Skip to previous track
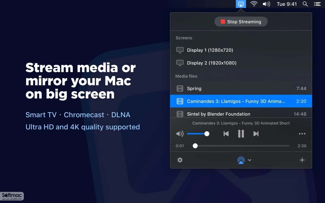Image resolution: width=325 pixels, height=203 pixels. coord(226,134)
